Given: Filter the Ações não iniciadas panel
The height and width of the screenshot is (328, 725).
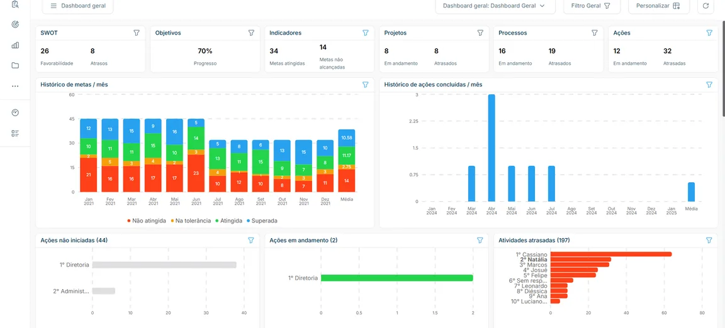Looking at the screenshot, I should coord(251,240).
